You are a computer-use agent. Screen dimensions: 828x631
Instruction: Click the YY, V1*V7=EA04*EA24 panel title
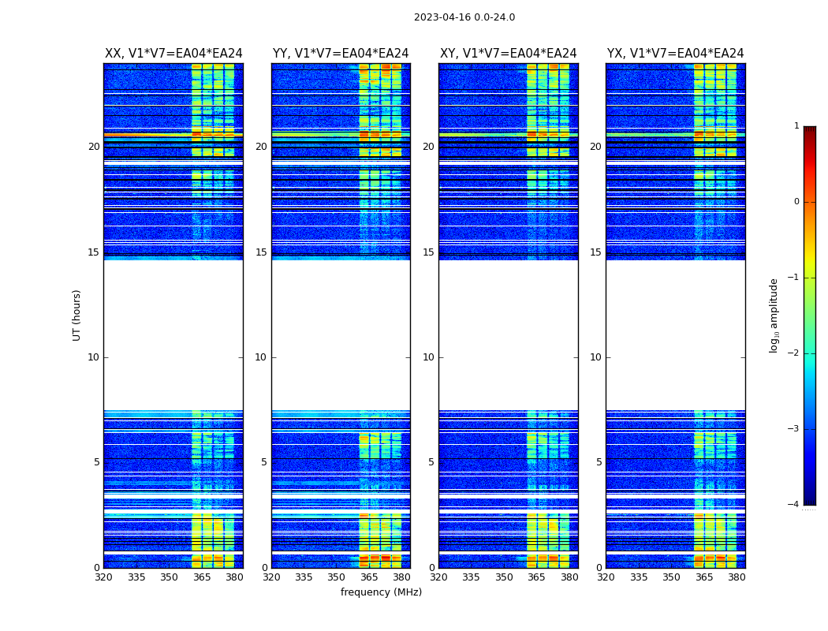point(341,54)
